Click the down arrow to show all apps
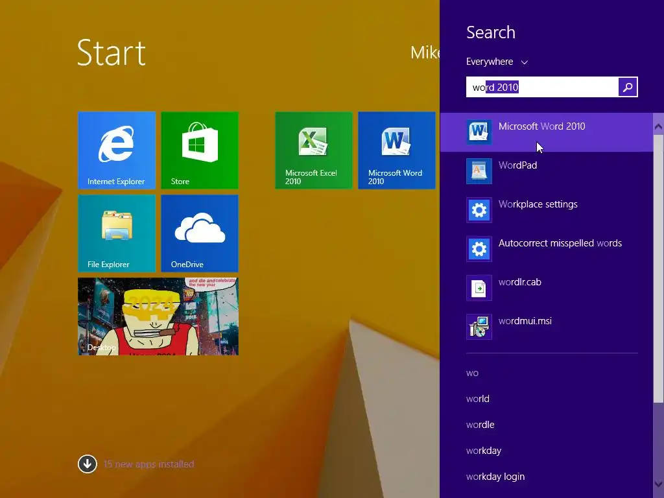664x498 pixels. [x=88, y=464]
